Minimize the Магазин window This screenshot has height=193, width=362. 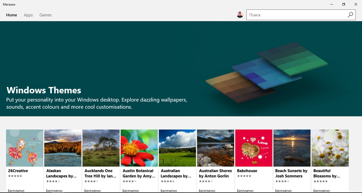[332, 4]
